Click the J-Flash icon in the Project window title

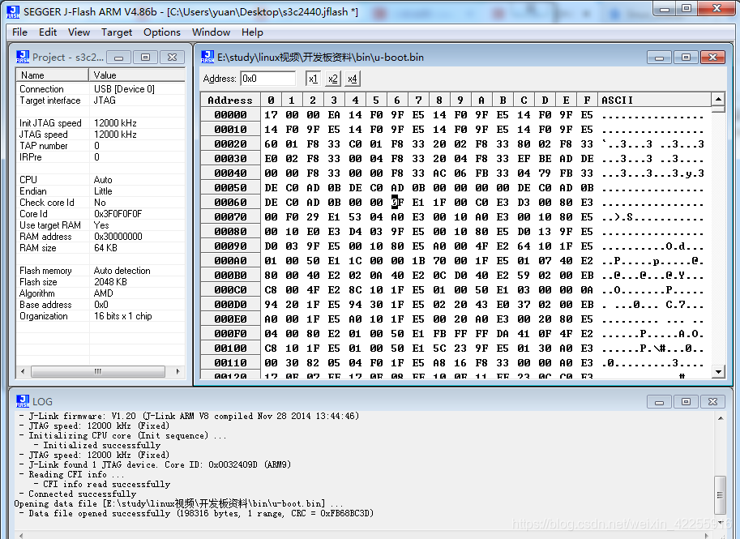23,57
